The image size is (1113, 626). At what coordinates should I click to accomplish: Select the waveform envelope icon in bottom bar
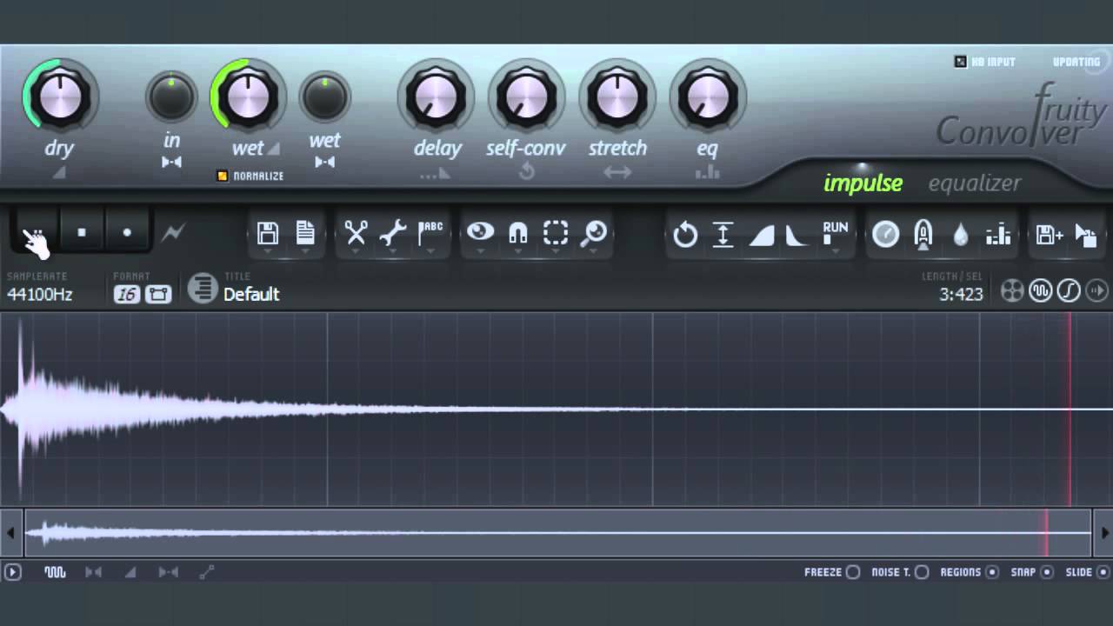(x=55, y=572)
